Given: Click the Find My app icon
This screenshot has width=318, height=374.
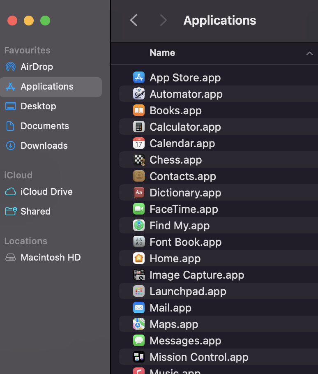Looking at the screenshot, I should click(139, 225).
